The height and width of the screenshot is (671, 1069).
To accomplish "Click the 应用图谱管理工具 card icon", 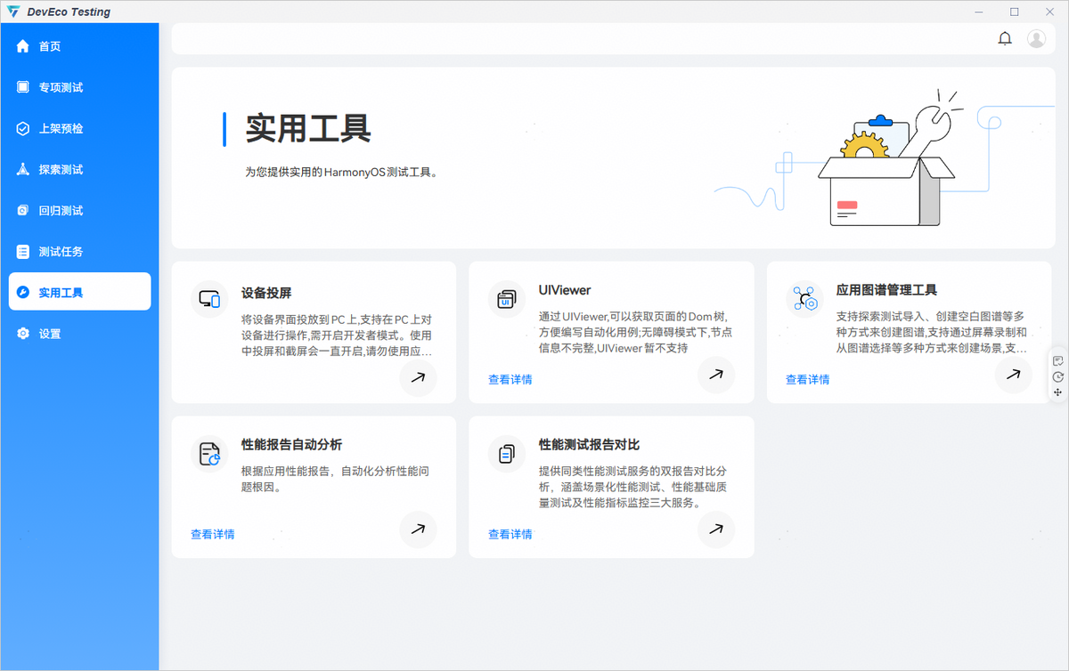I will [804, 299].
